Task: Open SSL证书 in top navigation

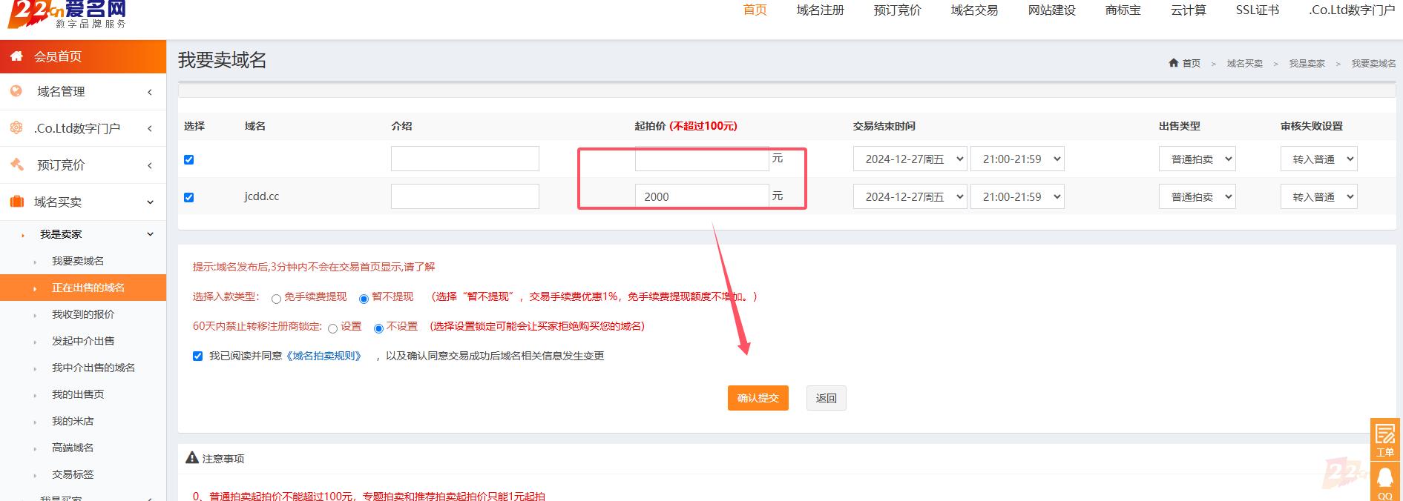Action: [1257, 10]
